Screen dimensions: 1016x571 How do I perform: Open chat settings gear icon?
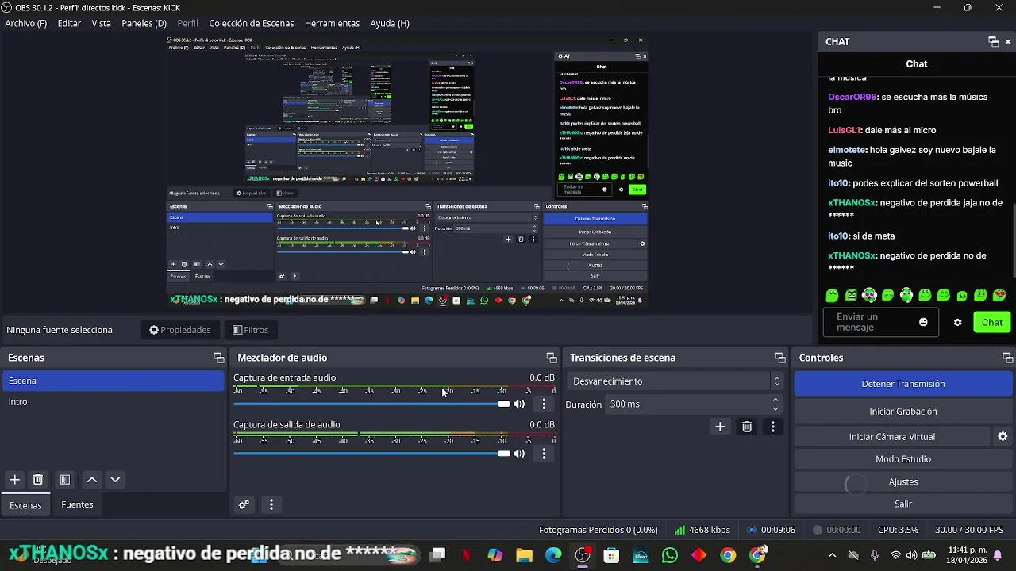point(958,323)
